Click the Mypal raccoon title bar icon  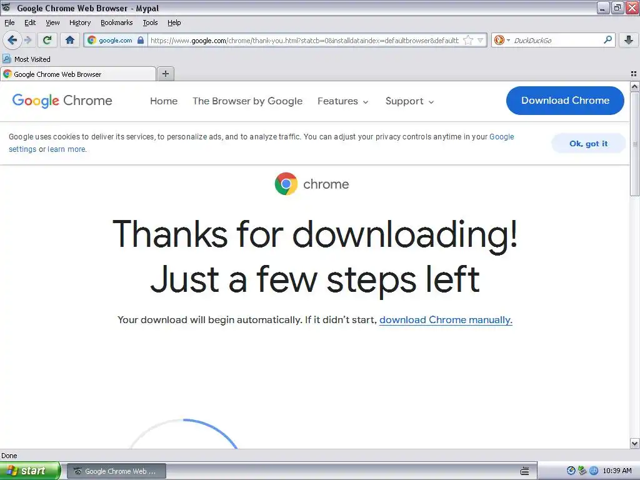click(x=6, y=7)
